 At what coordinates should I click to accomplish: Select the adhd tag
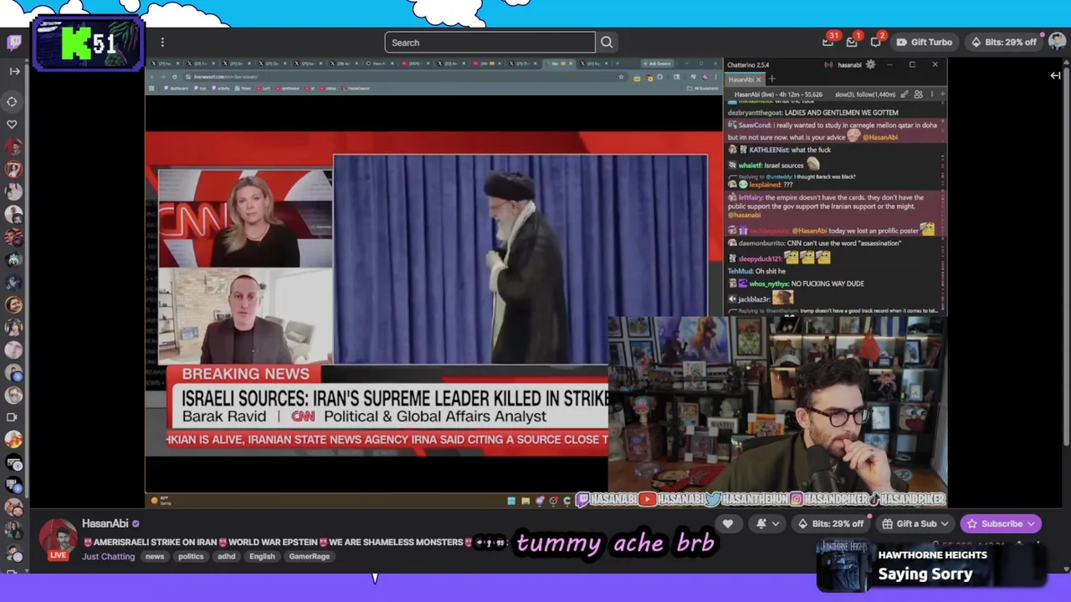226,556
